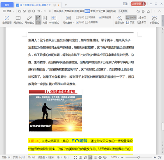
Task: Select the mountain climber sunset image
Action: [55, 113]
